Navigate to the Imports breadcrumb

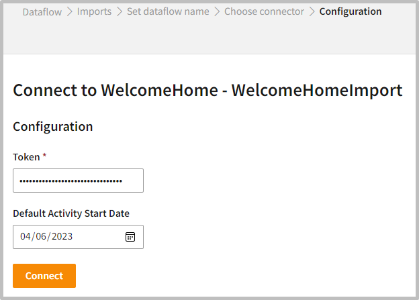(95, 11)
